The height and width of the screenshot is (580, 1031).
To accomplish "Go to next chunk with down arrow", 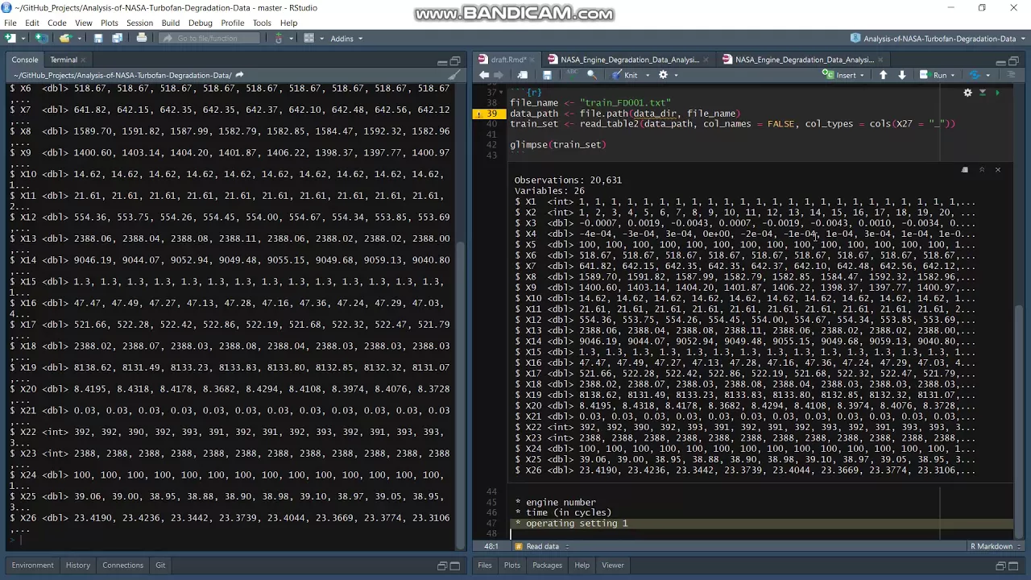I will pos(901,75).
